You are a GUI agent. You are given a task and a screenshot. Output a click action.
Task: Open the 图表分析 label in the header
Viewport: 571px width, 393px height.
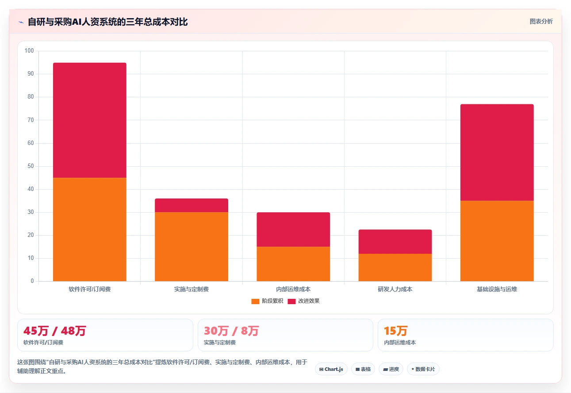point(541,21)
